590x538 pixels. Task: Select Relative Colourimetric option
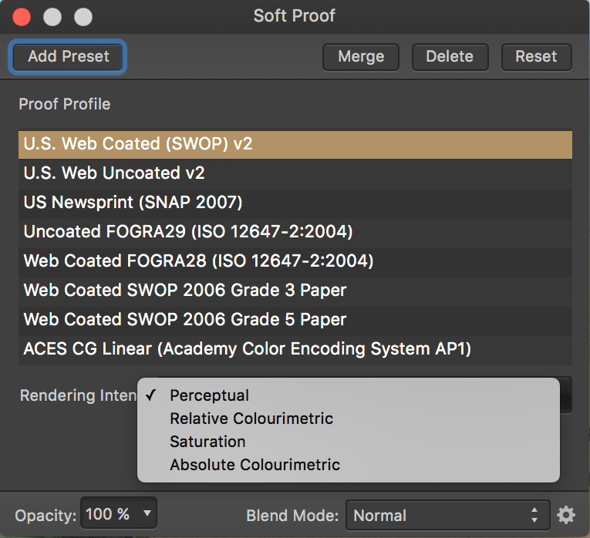251,419
